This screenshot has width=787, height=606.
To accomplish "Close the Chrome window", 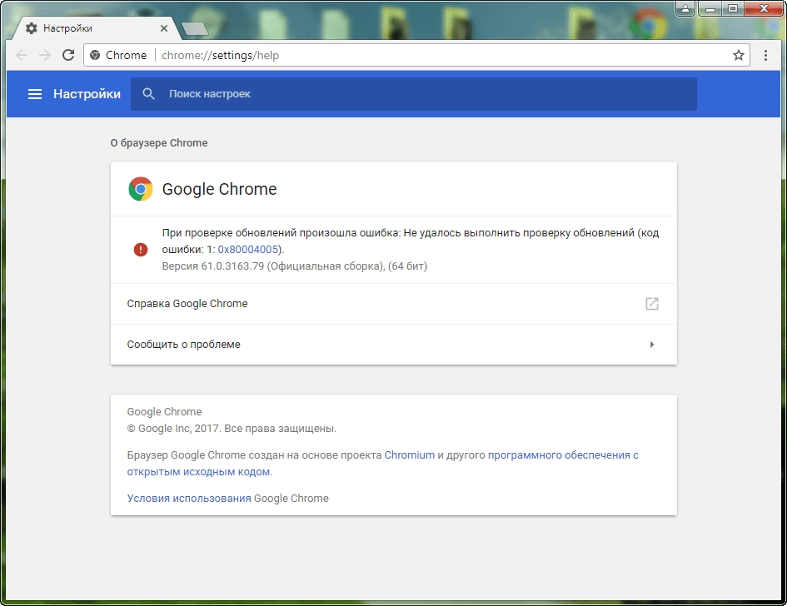I will tap(764, 8).
